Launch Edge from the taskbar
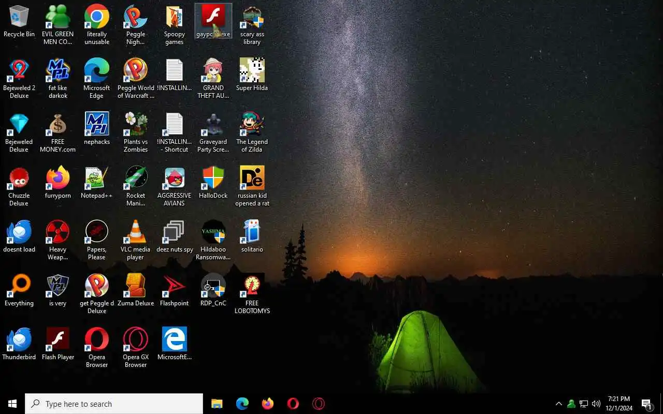 coord(242,404)
